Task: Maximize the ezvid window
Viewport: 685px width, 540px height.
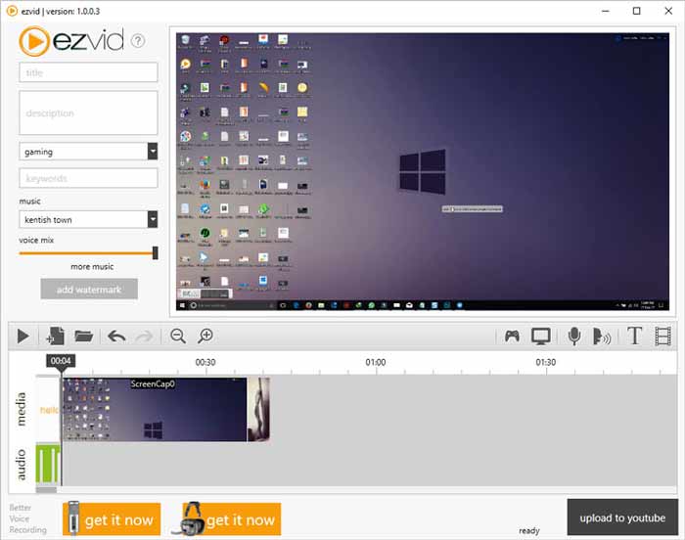Action: pos(636,11)
